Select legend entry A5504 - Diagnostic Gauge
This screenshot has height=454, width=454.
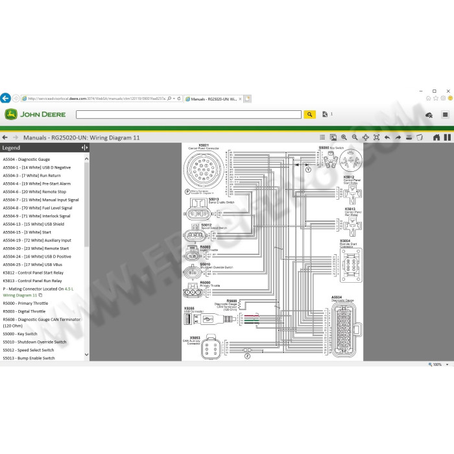click(x=27, y=160)
